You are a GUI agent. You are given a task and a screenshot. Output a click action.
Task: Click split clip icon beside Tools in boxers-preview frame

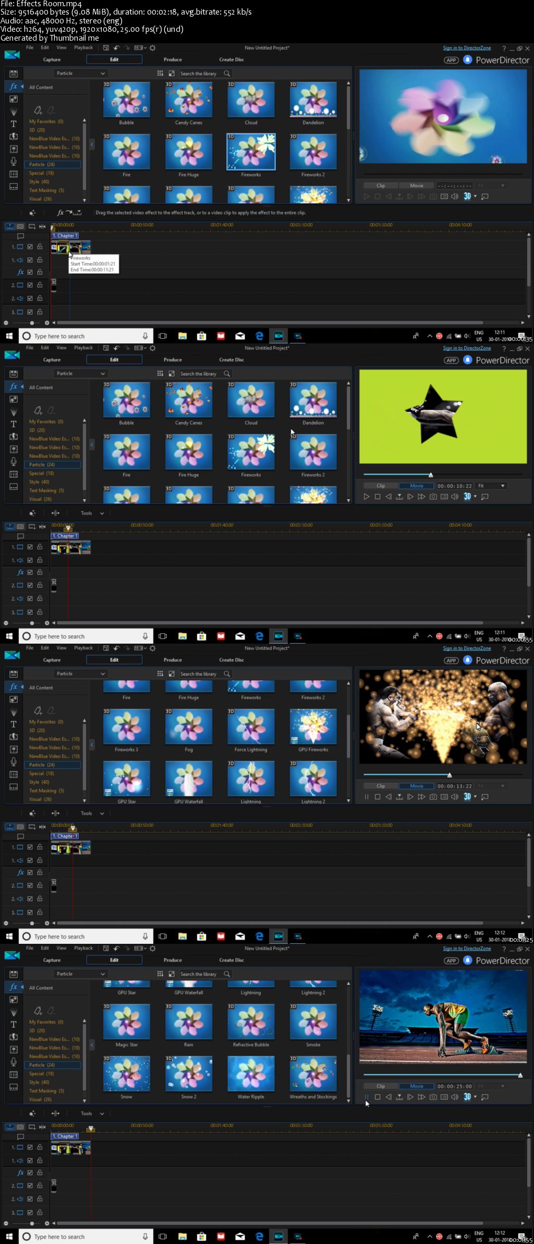click(x=55, y=814)
